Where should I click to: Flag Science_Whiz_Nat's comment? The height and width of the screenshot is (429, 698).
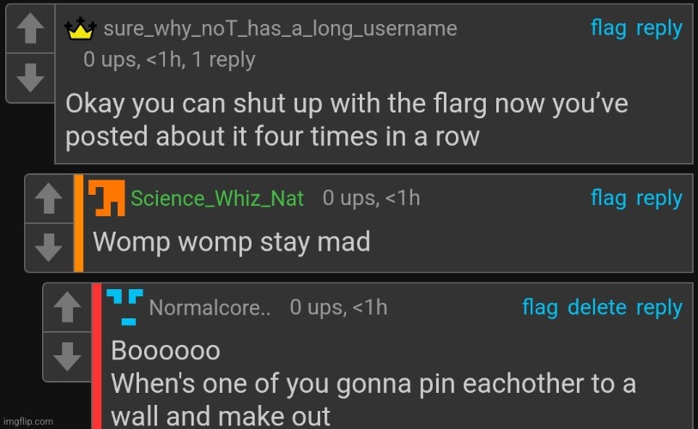(609, 198)
